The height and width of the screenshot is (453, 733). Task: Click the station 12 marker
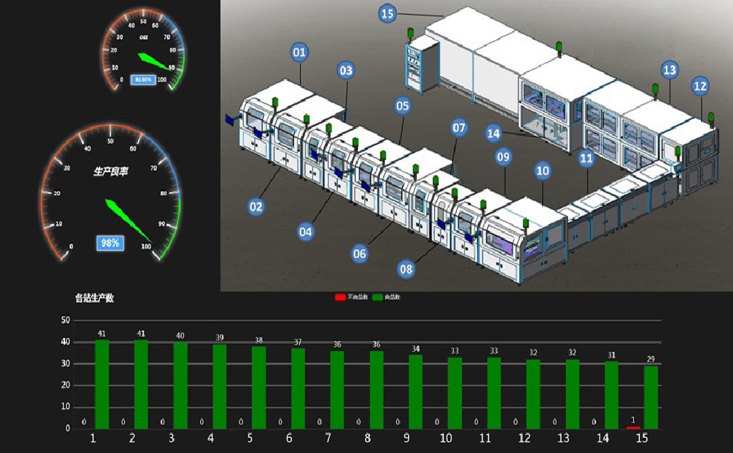700,86
